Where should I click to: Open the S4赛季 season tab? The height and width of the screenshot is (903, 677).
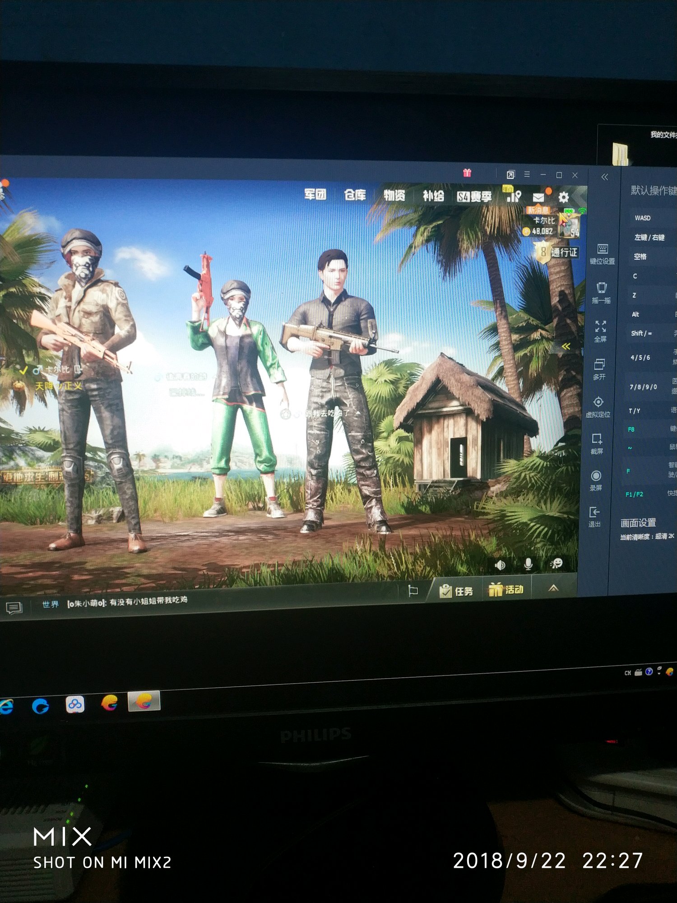(x=474, y=196)
